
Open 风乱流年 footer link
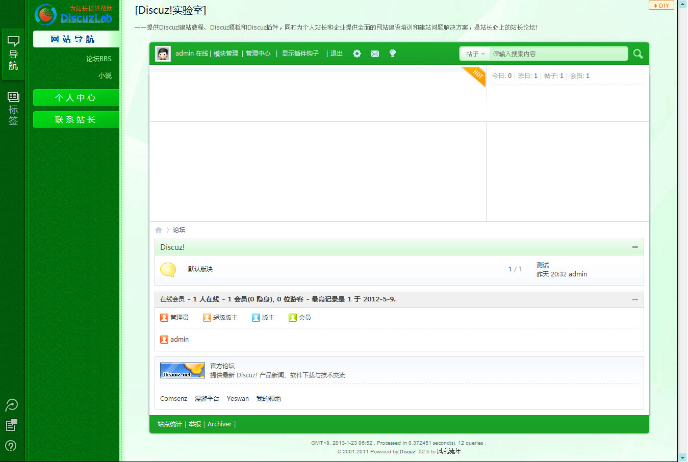tap(449, 451)
